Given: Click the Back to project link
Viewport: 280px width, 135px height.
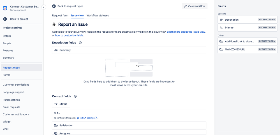Looking at the screenshot, I should [19, 19].
